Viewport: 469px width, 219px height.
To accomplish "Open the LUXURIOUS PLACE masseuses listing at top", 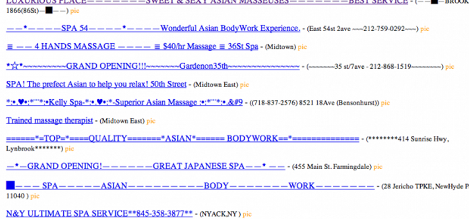I will click(x=207, y=2).
